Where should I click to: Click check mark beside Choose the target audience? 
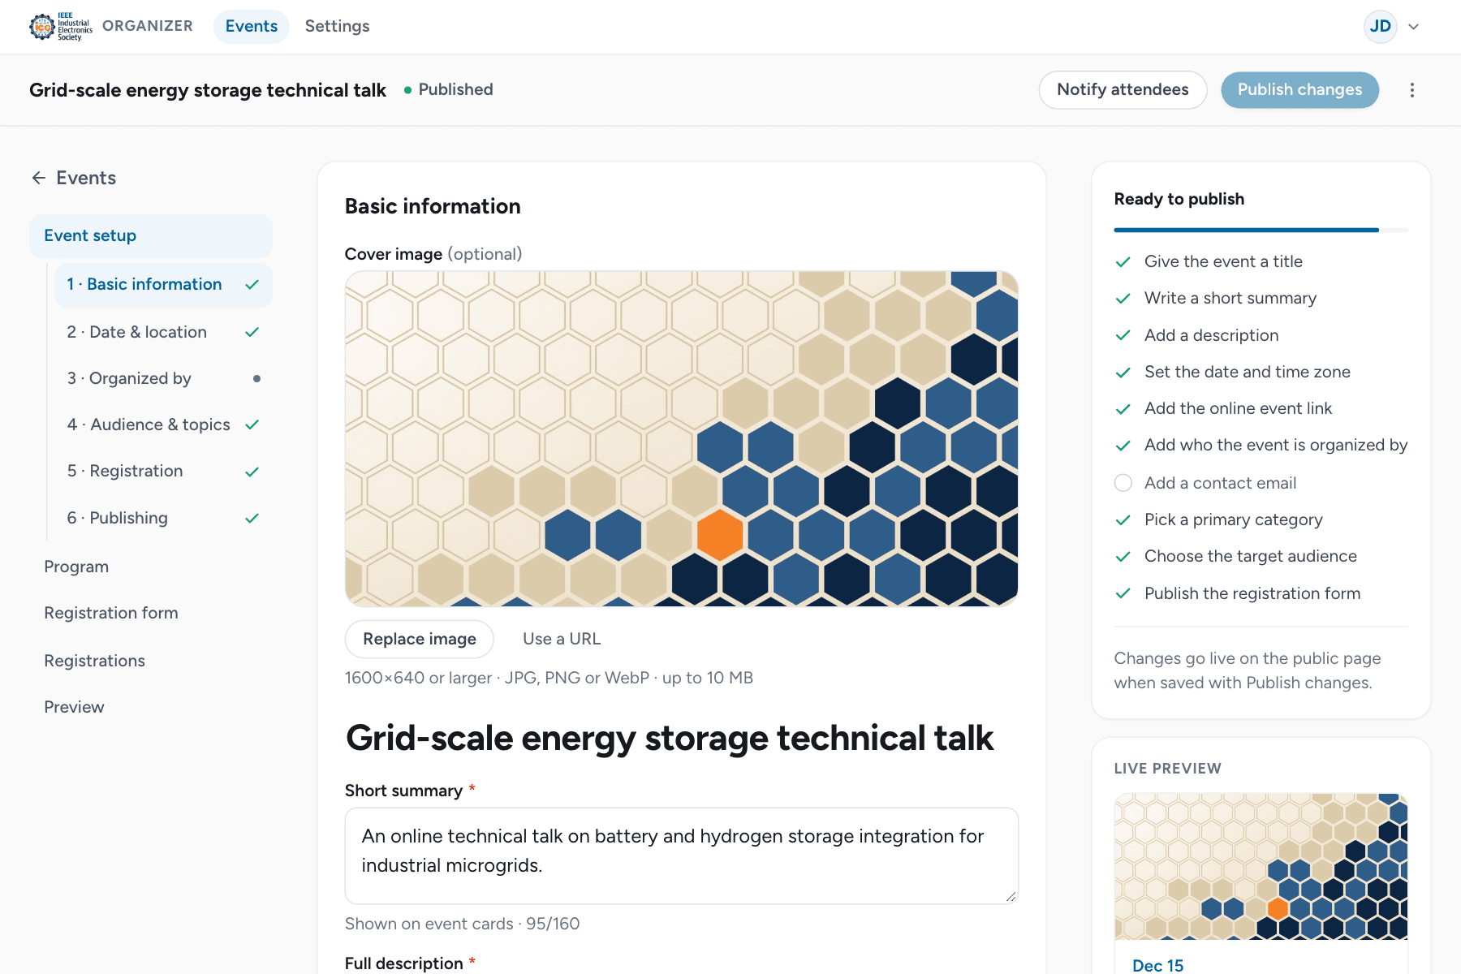click(1123, 557)
